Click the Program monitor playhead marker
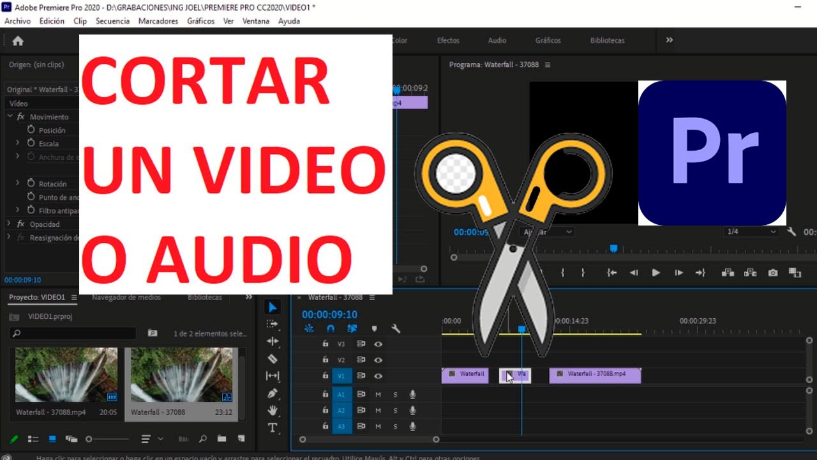The height and width of the screenshot is (460, 817). click(613, 249)
